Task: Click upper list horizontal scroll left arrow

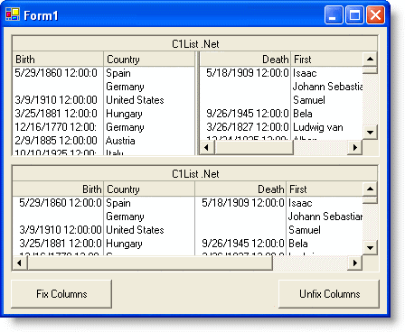Action: click(x=207, y=147)
